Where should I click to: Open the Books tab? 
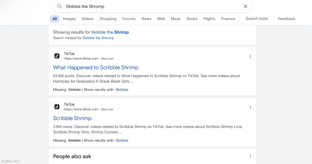[192, 19]
